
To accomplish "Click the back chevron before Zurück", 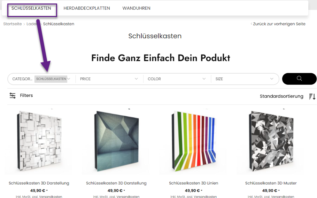I will (251, 24).
